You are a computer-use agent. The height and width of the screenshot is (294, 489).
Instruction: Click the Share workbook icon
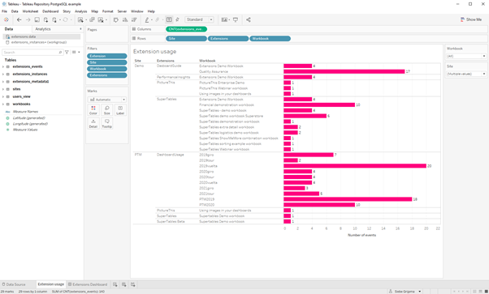click(249, 19)
